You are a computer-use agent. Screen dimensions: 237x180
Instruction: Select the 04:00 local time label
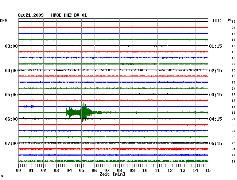point(11,71)
